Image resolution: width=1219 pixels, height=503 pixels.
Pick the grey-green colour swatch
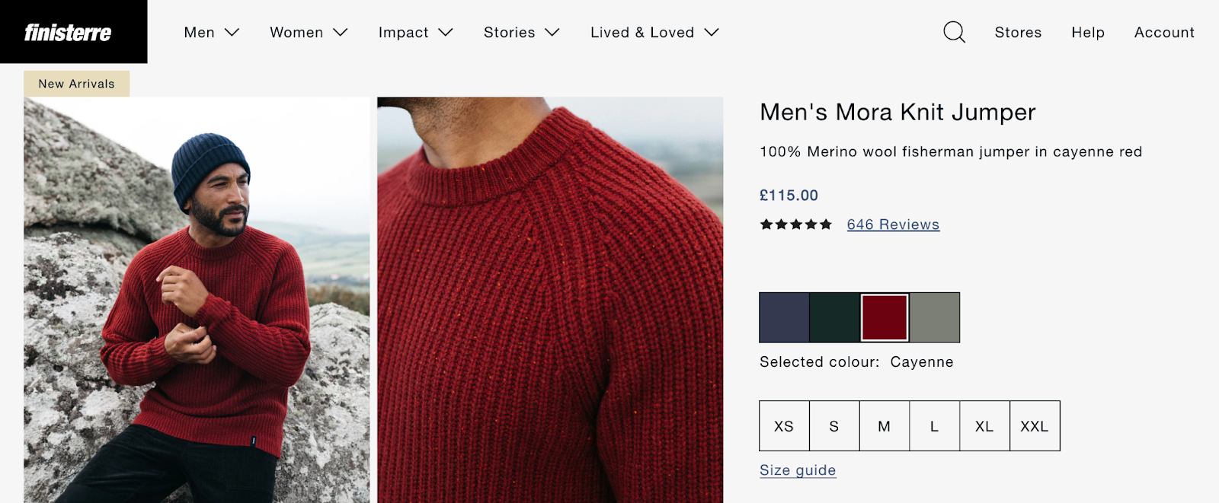pyautogui.click(x=935, y=317)
